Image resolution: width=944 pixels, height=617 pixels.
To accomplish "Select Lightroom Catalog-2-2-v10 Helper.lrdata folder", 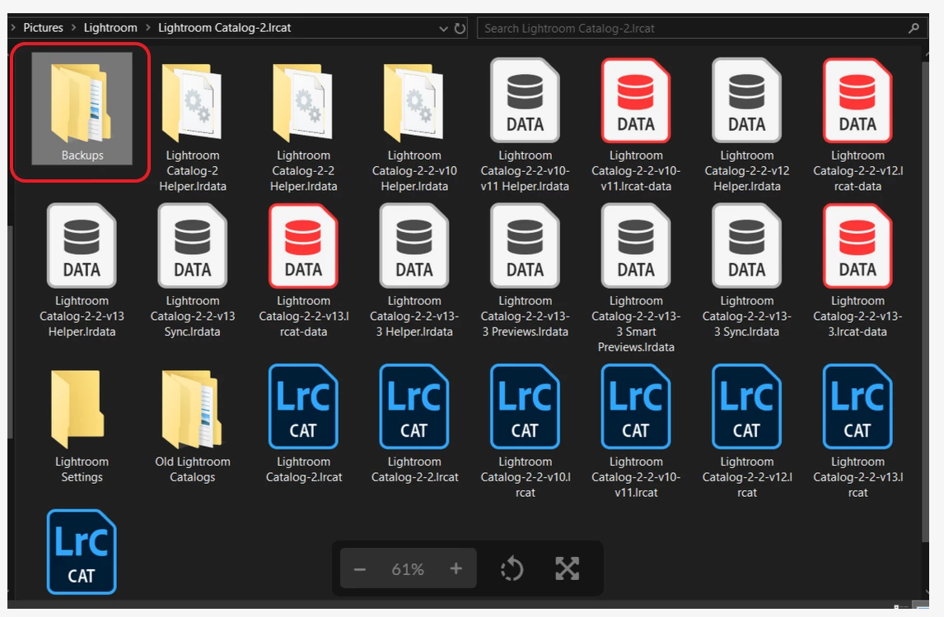I will (414, 126).
